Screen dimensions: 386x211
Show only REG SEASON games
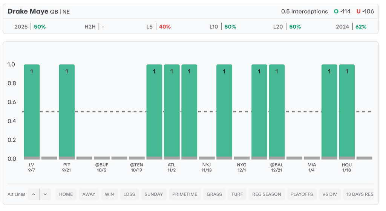267,194
